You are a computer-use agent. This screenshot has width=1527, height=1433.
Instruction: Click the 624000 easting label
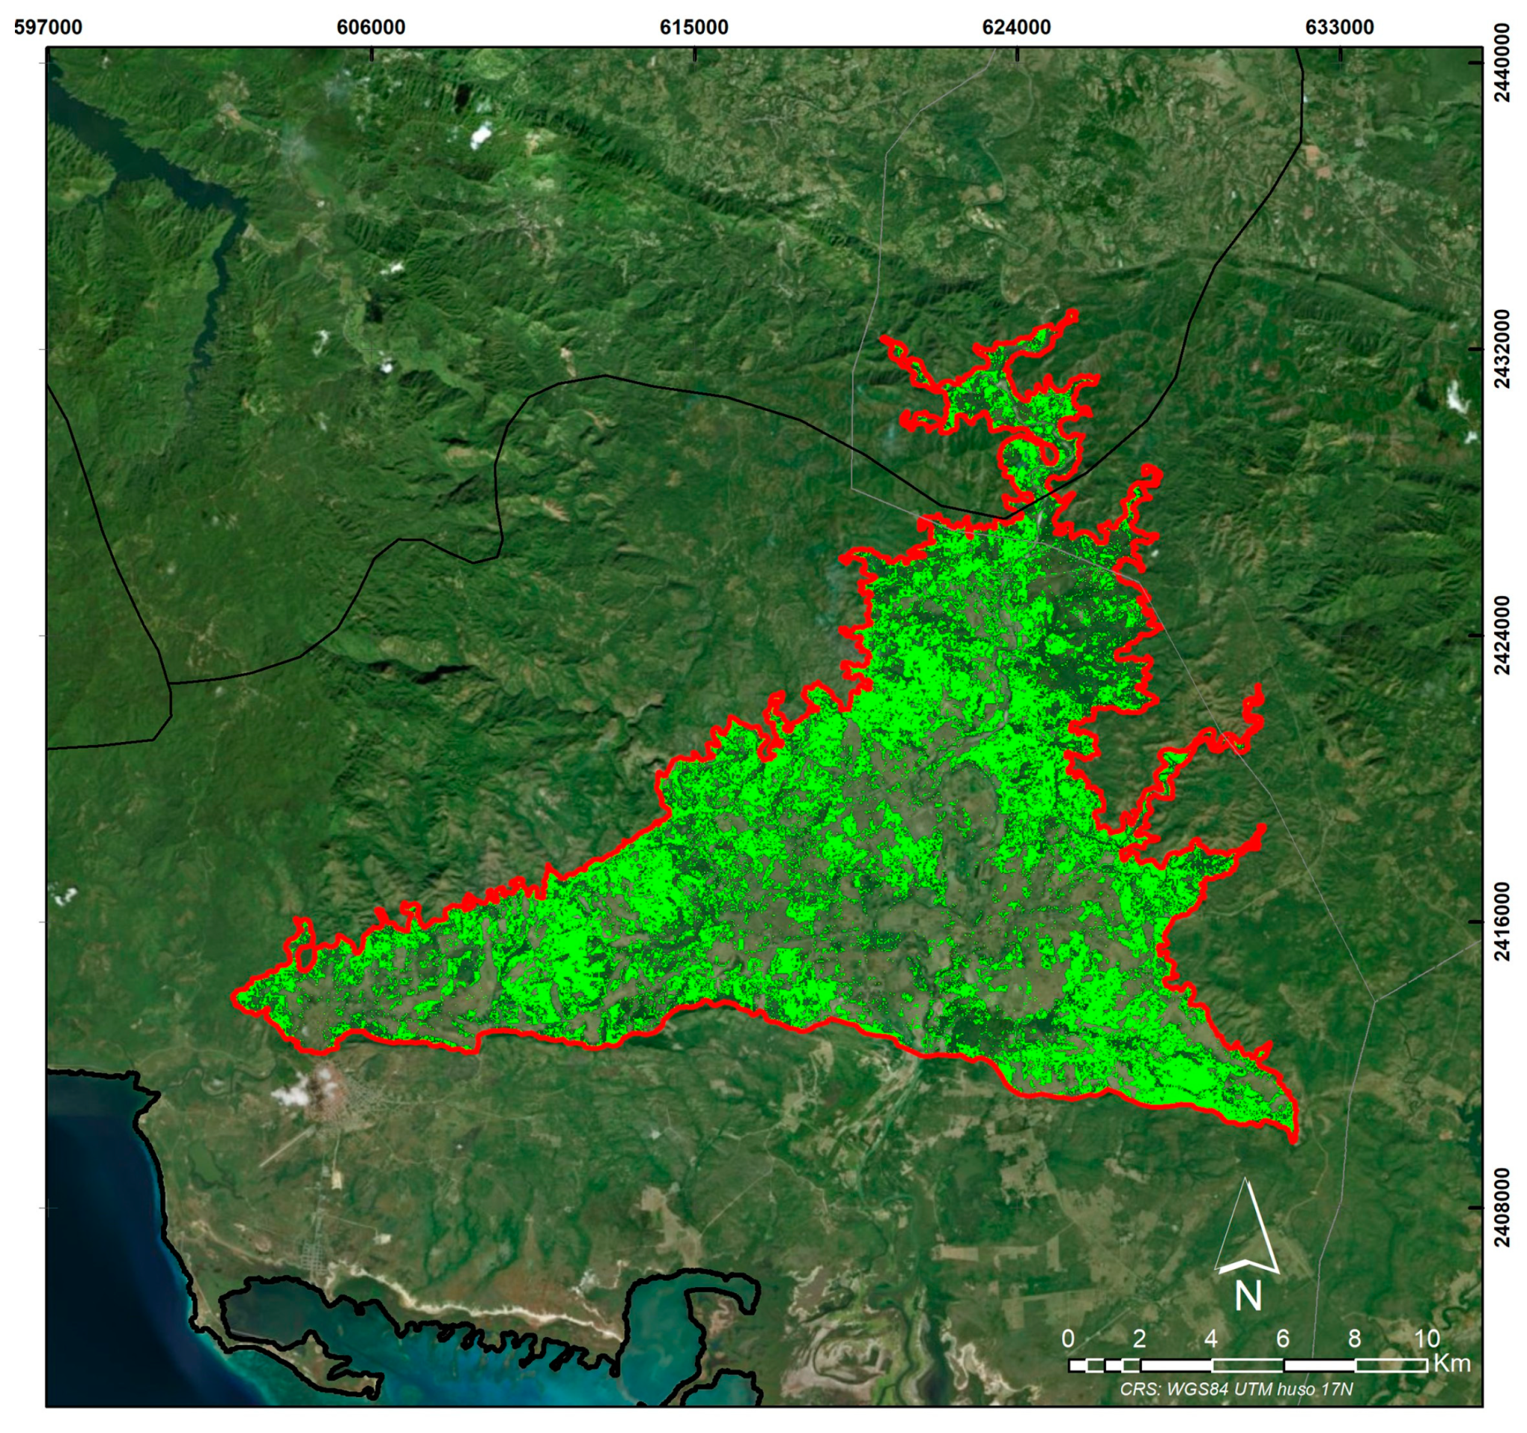[1017, 27]
